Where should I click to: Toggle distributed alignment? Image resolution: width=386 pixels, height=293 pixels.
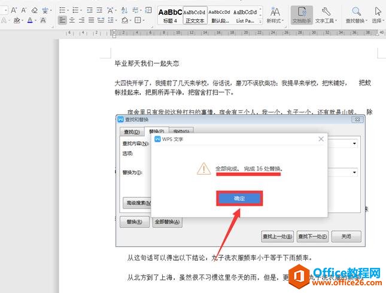pos(101,20)
